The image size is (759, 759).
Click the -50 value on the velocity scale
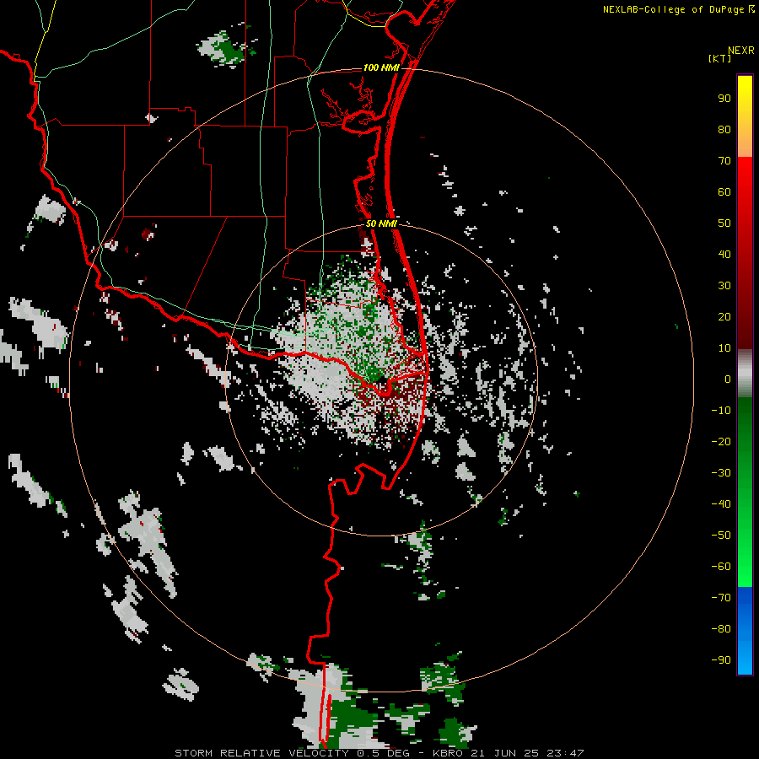click(721, 536)
